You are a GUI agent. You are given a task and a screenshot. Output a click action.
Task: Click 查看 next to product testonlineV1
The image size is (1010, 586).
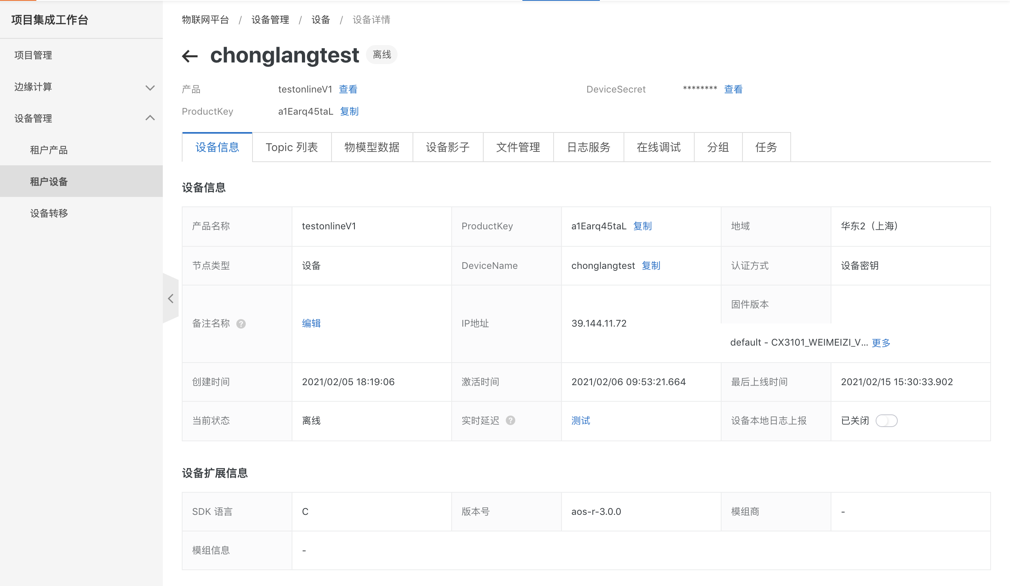click(348, 89)
